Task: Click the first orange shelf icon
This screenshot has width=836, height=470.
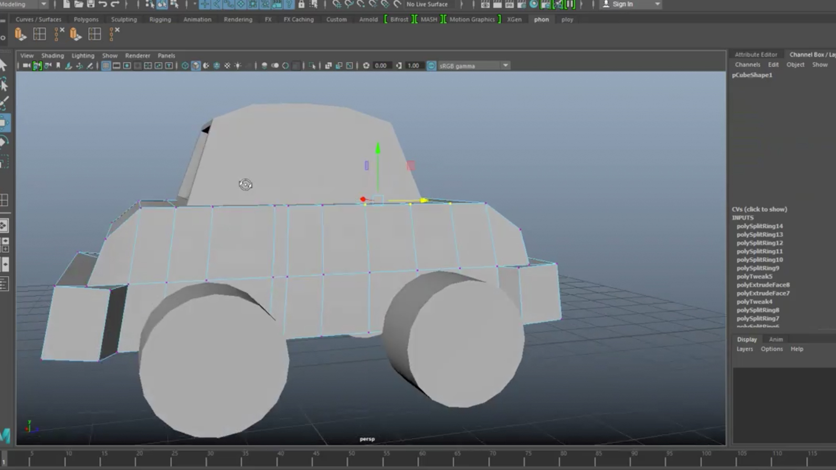Action: (x=20, y=35)
